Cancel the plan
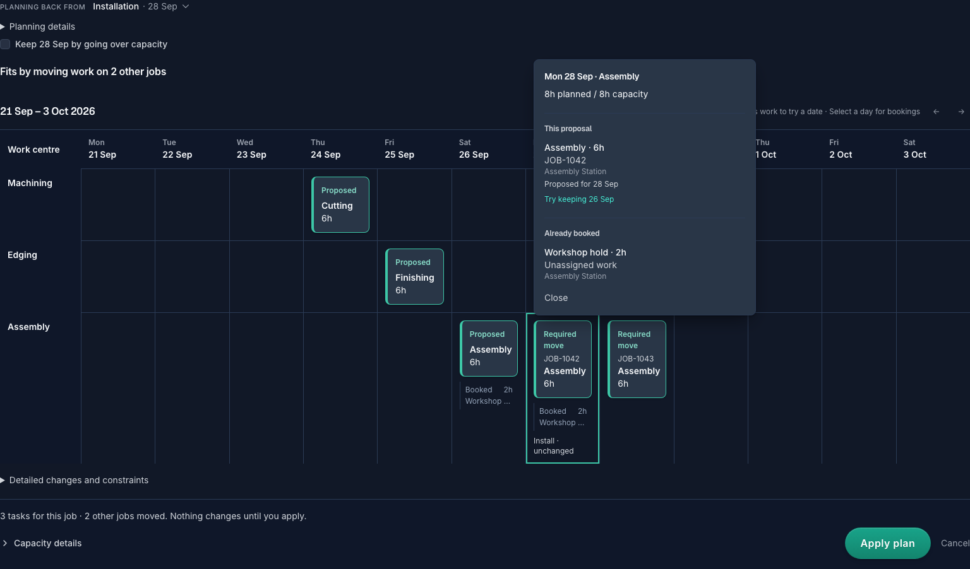Image resolution: width=970 pixels, height=569 pixels. coord(955,543)
